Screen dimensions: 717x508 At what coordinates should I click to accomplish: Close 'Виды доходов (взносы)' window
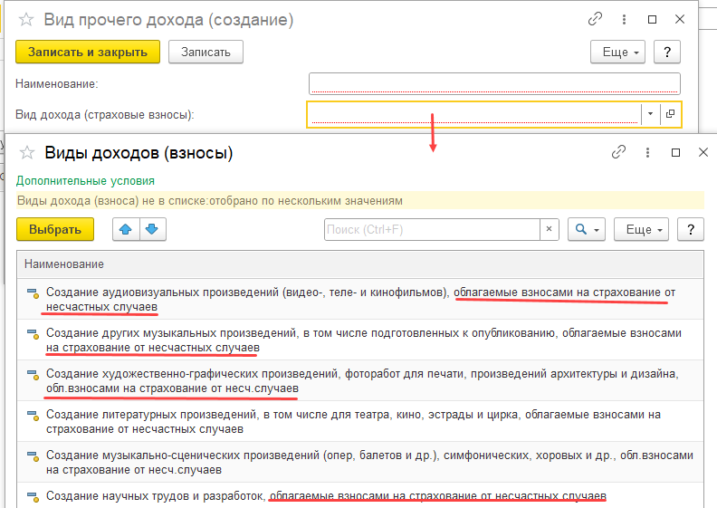(x=703, y=152)
